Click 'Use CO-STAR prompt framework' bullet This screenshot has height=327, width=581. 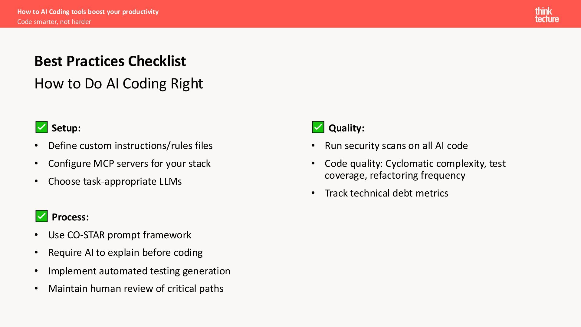(x=120, y=235)
